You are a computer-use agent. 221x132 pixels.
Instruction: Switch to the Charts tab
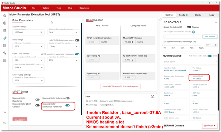coord(198,15)
